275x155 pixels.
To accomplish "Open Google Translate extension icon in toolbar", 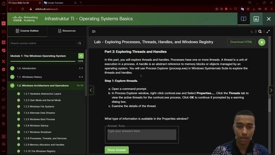I will tap(242, 9).
